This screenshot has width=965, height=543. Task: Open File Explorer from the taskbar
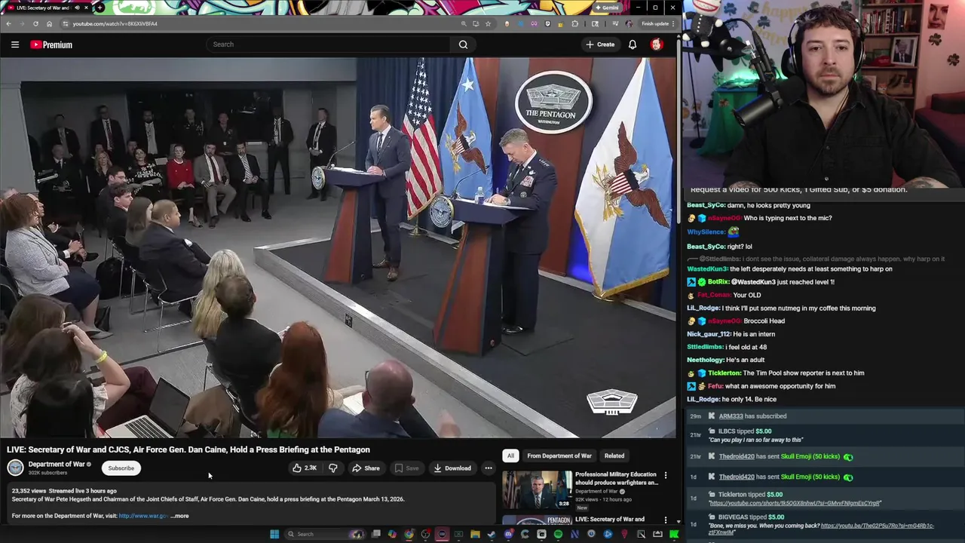[x=475, y=534]
